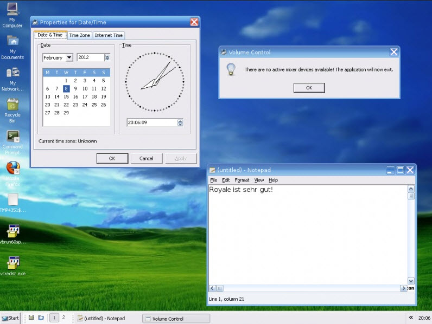Select day 29 in the calendar
Viewport: 432px width, 324px height.
(66, 113)
